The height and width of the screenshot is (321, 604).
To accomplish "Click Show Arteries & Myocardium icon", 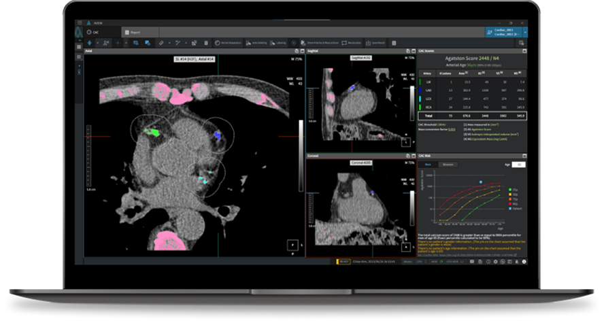I will tap(302, 43).
